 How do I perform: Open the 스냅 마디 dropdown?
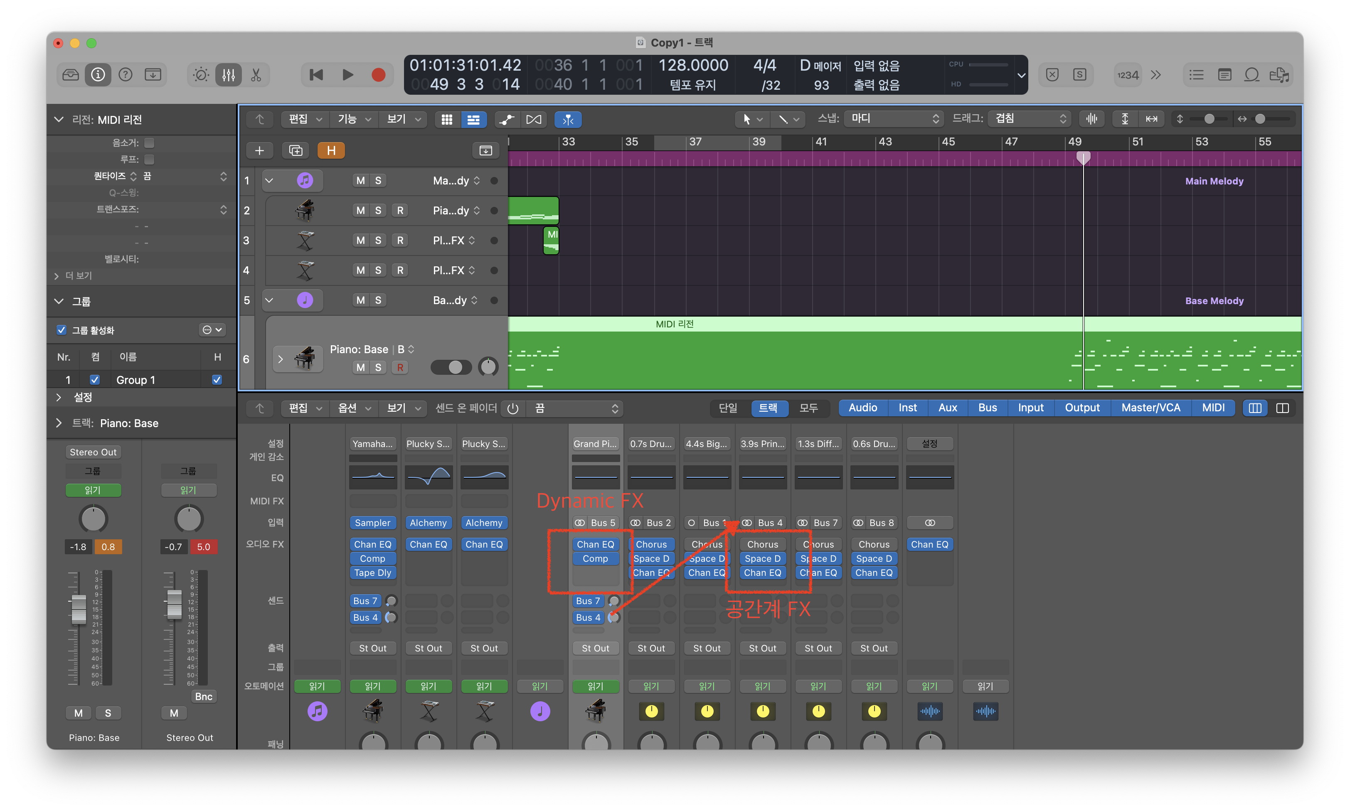[893, 118]
